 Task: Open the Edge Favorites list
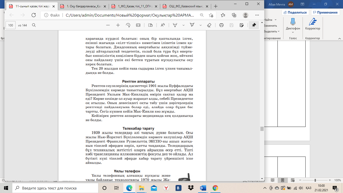[x=223, y=15]
